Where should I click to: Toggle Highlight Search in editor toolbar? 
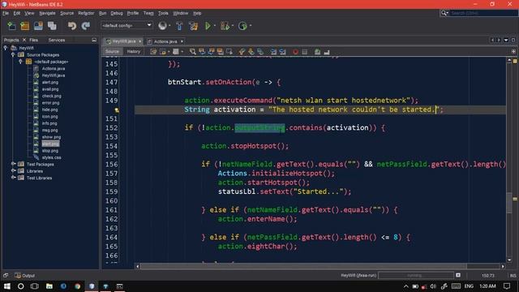pyautogui.click(x=220, y=52)
